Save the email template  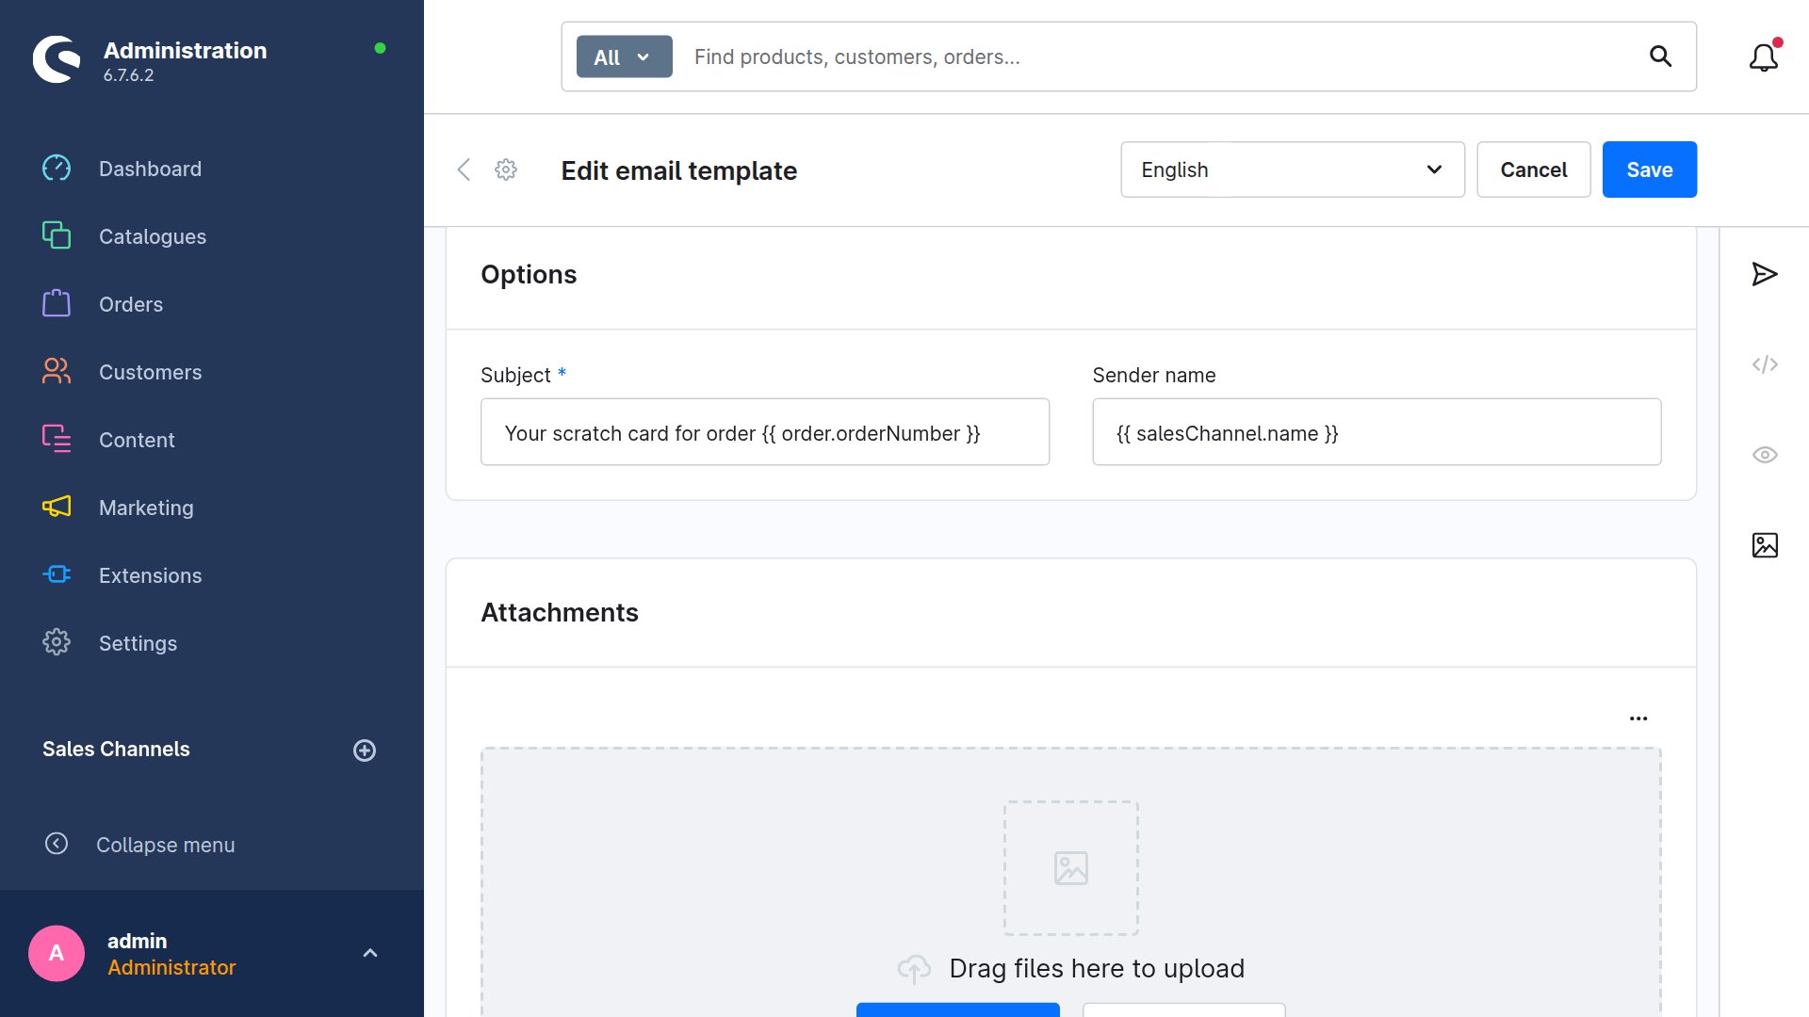click(x=1650, y=169)
